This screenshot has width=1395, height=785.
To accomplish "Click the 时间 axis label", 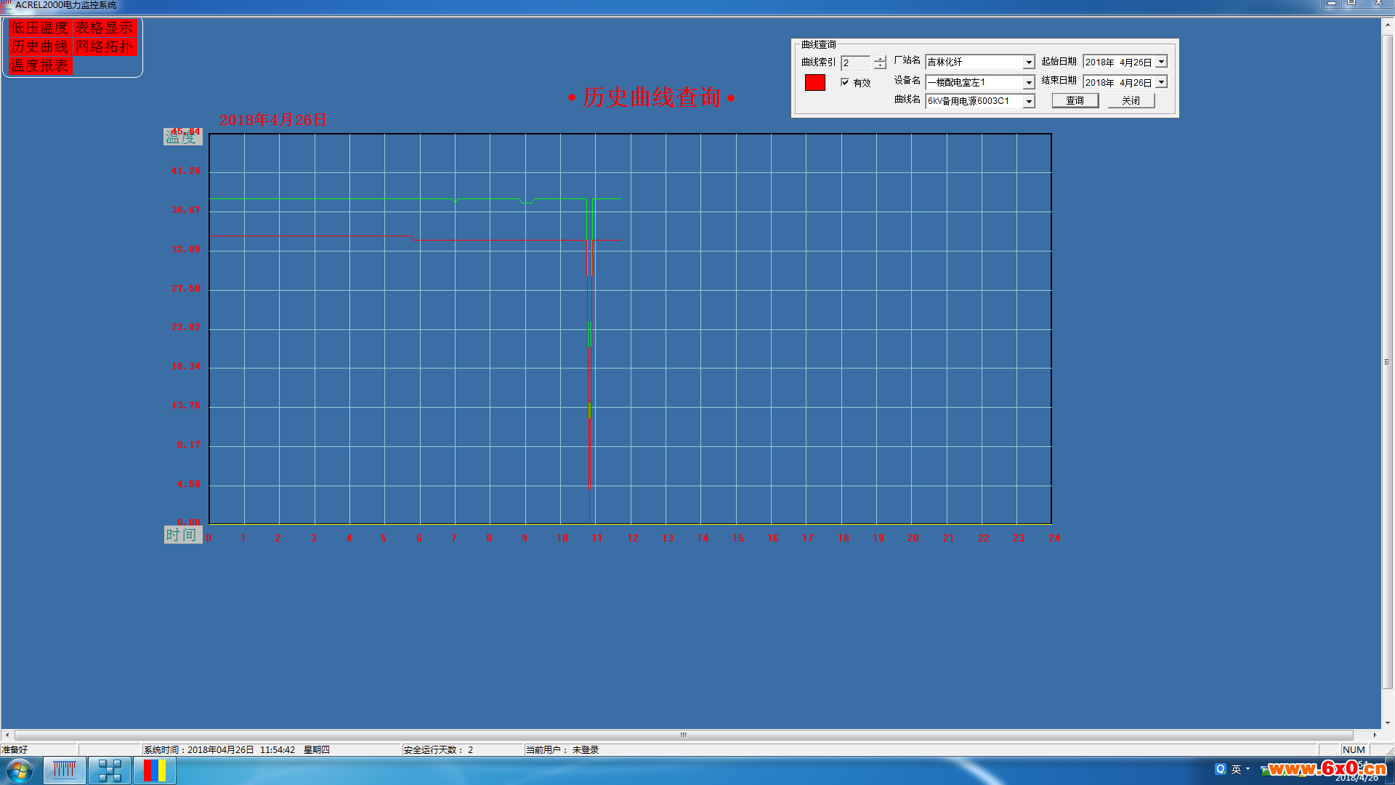I will click(x=182, y=535).
